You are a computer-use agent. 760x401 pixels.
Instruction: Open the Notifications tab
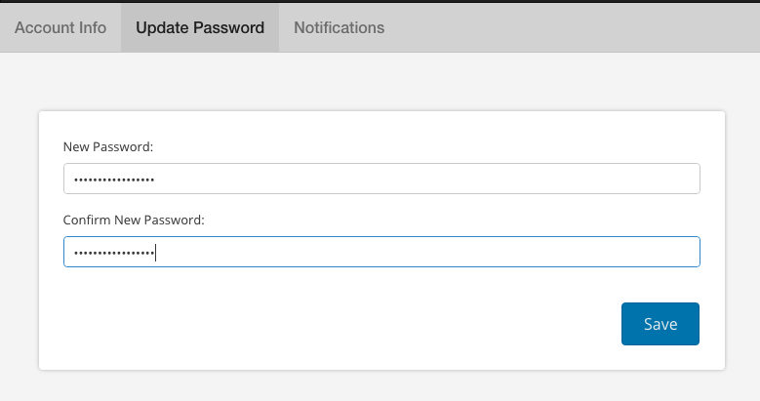(x=339, y=27)
